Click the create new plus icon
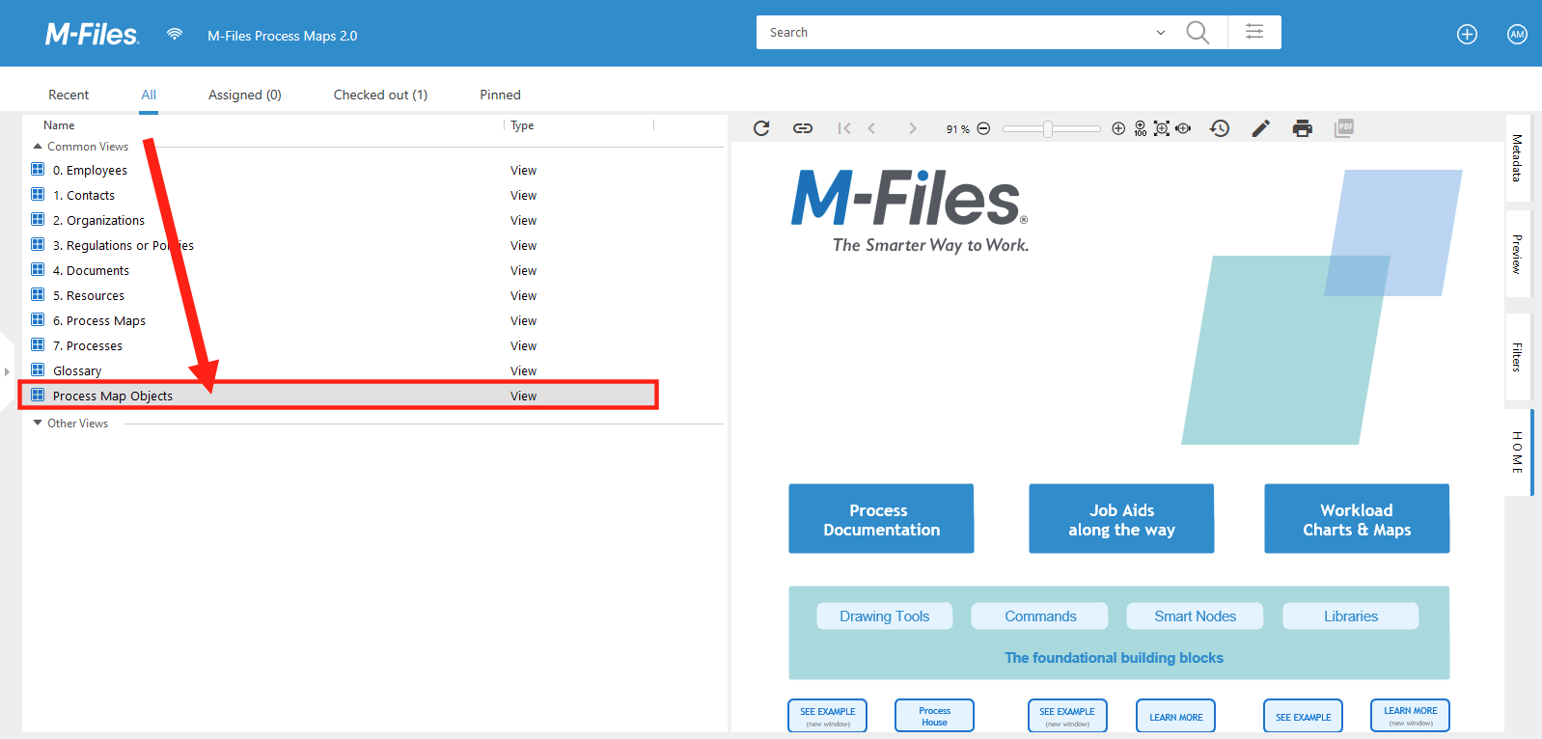Screen dimensions: 1542x739 (1467, 35)
